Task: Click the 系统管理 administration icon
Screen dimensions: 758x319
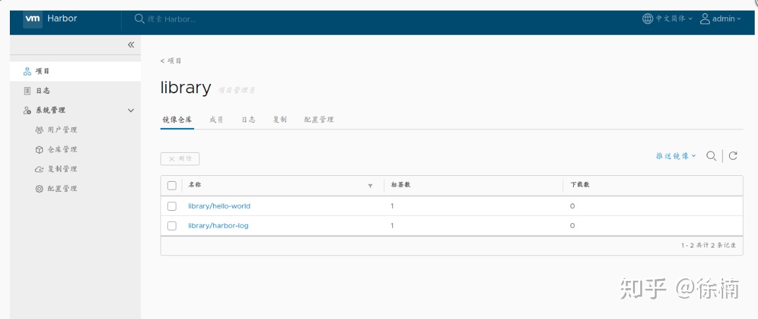Action: coord(27,110)
